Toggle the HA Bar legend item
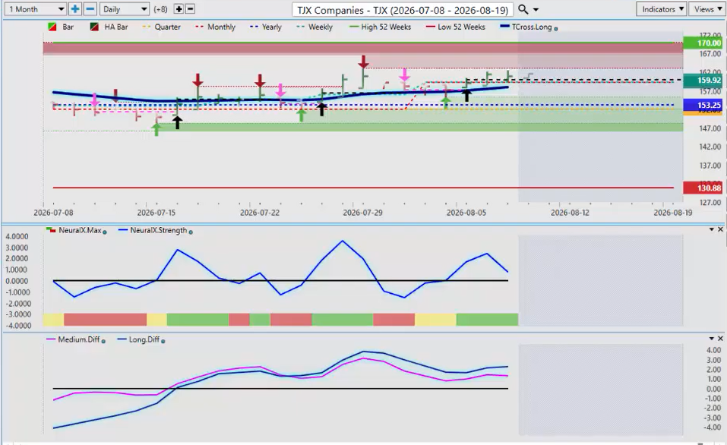Image resolution: width=727 pixels, height=445 pixels. (x=109, y=27)
